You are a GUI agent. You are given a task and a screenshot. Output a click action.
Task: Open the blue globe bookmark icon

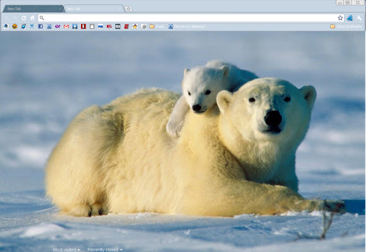pyautogui.click(x=23, y=26)
